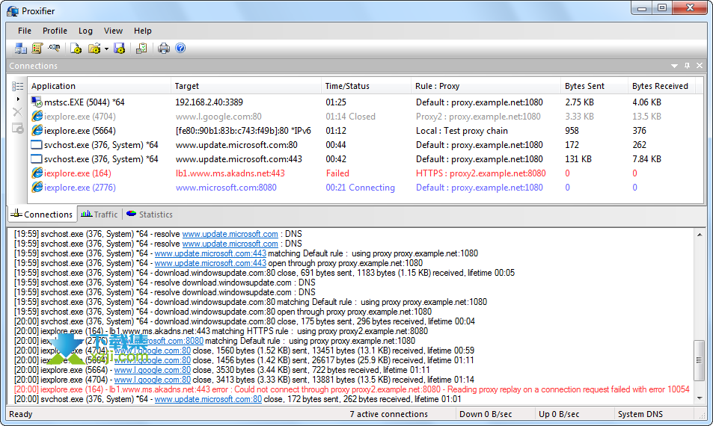713x426 pixels.
Task: Open Proxification Rules scroll icon
Action: 37,48
